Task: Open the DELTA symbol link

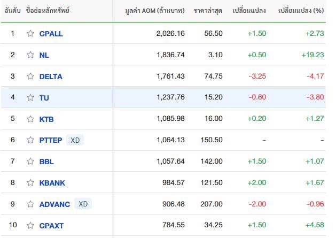Action: click(51, 76)
